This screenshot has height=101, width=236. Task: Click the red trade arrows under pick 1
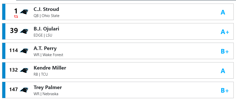[16, 16]
